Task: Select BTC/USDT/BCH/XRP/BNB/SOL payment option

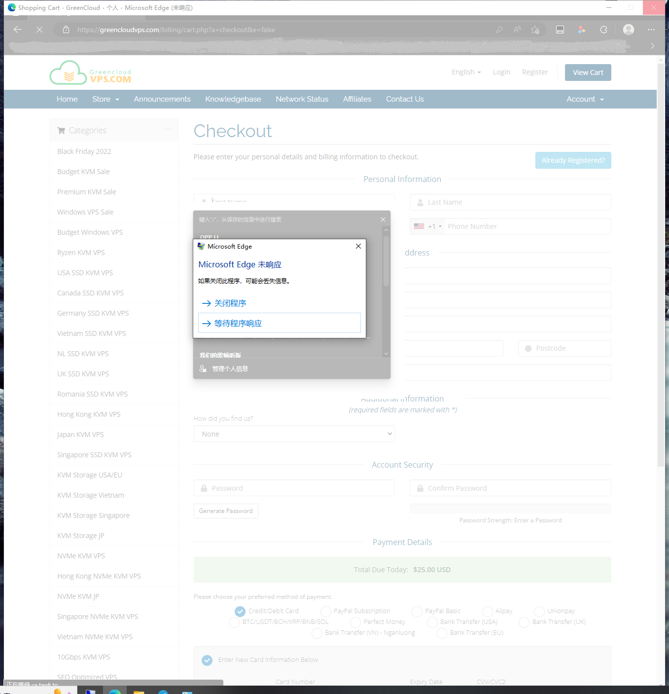Action: tap(234, 622)
